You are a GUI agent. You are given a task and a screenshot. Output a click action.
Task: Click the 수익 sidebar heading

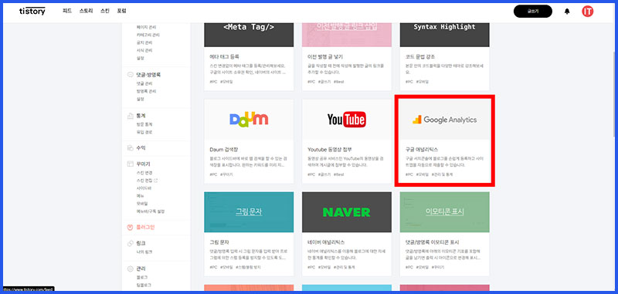[x=141, y=148]
